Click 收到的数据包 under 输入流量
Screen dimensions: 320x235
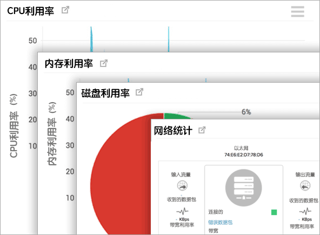coord(182,199)
